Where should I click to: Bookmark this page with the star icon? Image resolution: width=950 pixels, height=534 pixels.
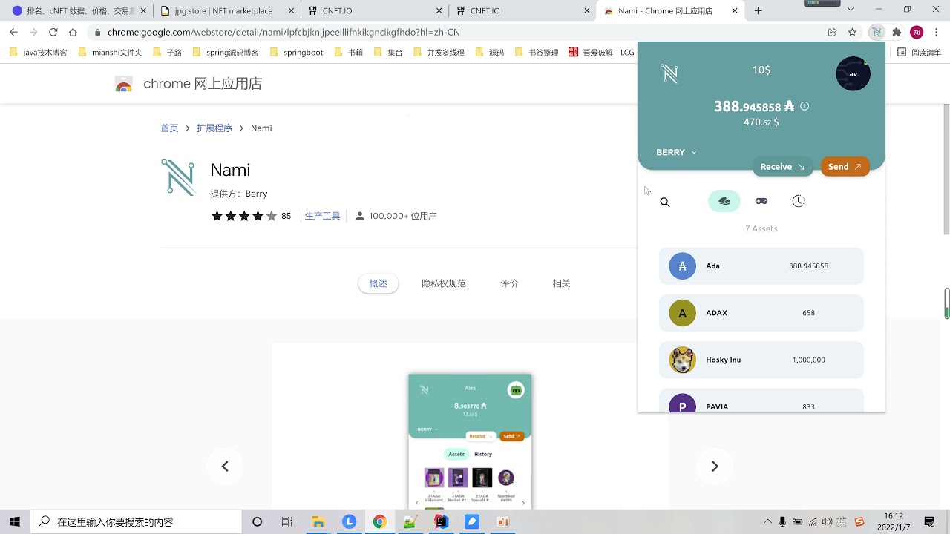click(x=852, y=32)
